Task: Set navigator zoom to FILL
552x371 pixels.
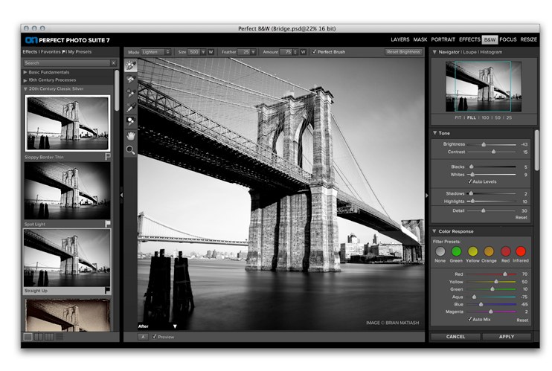Action: coord(472,117)
